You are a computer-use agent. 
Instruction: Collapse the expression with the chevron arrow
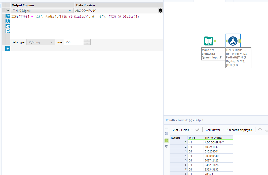point(8,11)
